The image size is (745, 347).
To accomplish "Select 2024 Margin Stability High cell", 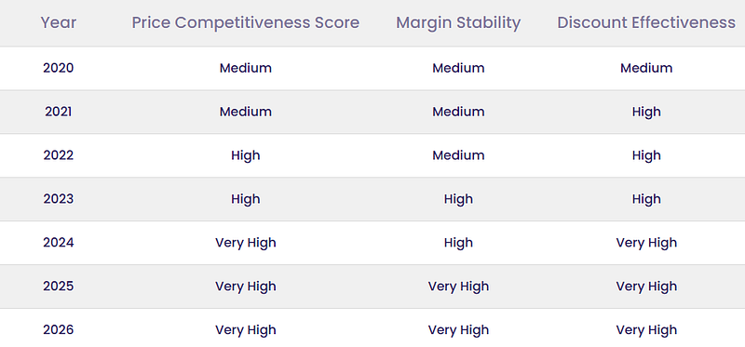I will pyautogui.click(x=458, y=243).
